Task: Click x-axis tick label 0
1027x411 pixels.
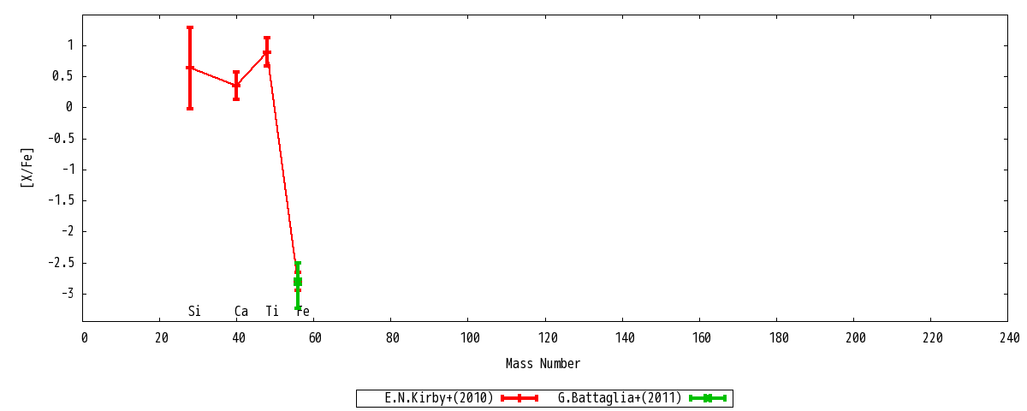Action: [84, 338]
